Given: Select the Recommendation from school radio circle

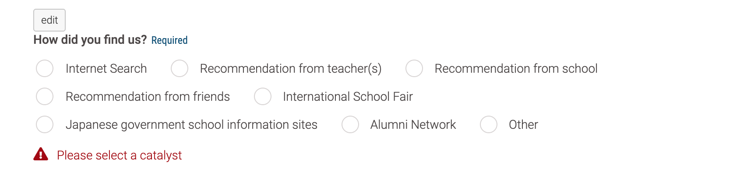Looking at the screenshot, I should 414,68.
